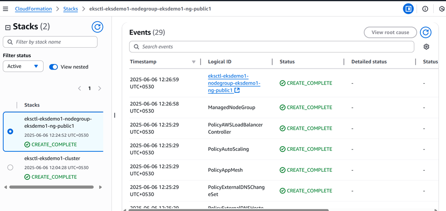
Task: Click the Logical ID column header
Action: click(220, 62)
